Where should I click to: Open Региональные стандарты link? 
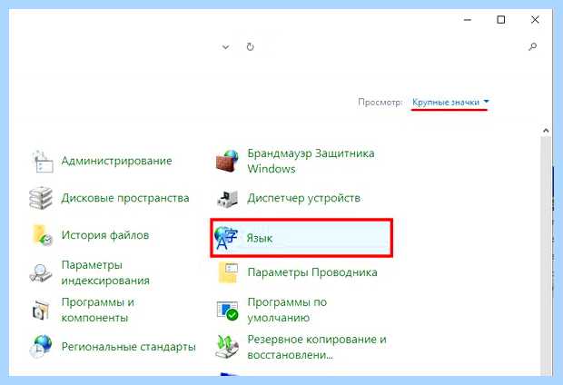coord(129,347)
